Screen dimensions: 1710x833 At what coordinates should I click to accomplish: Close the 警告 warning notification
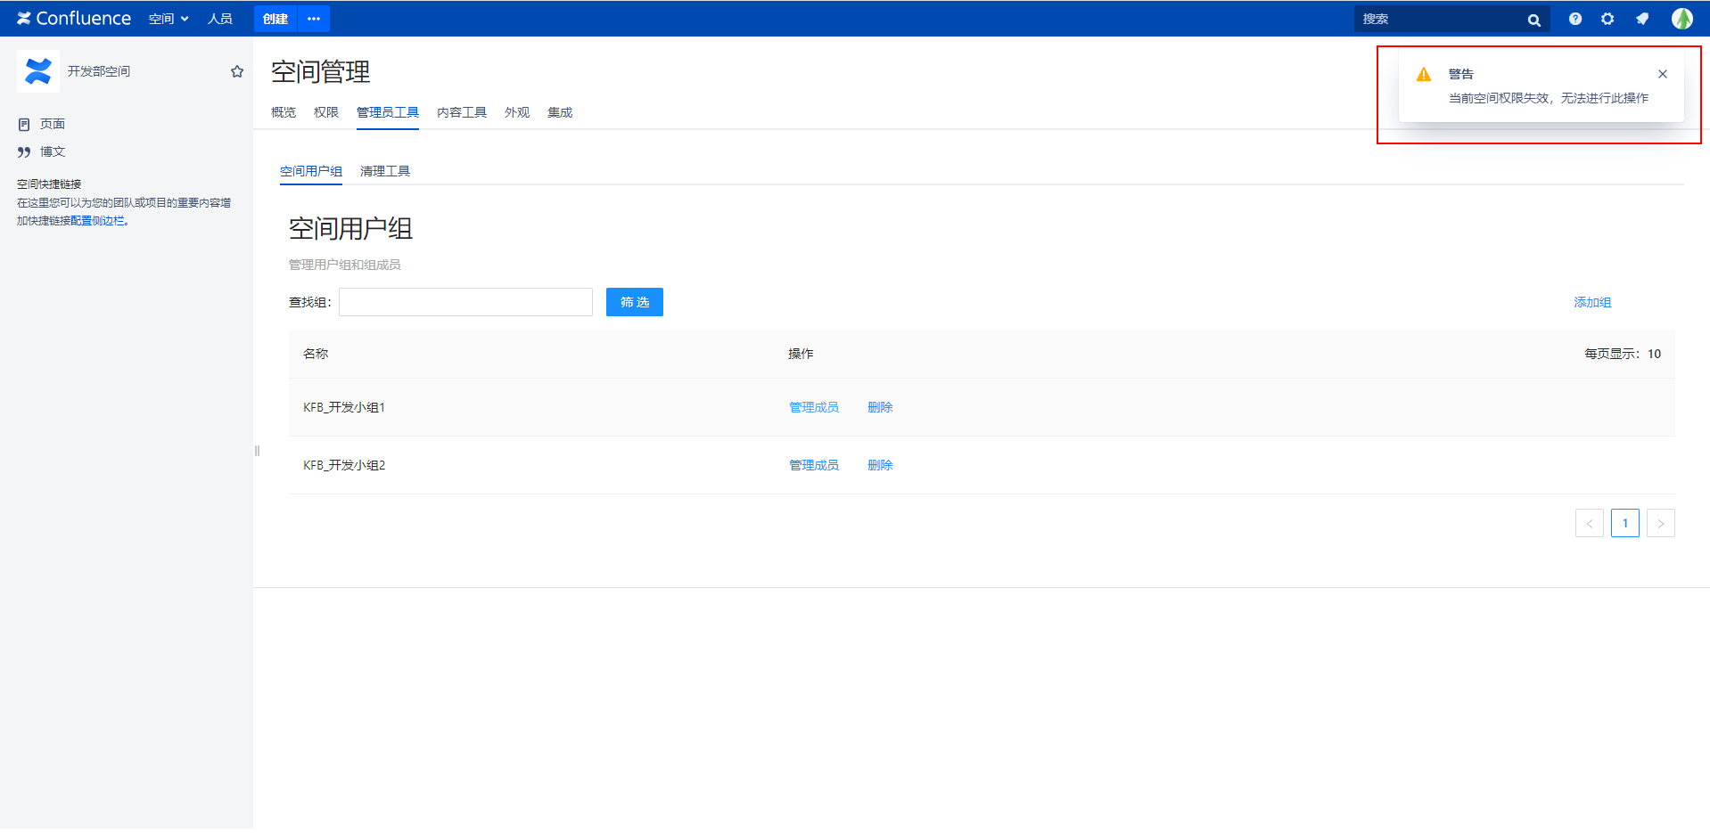pyautogui.click(x=1662, y=74)
